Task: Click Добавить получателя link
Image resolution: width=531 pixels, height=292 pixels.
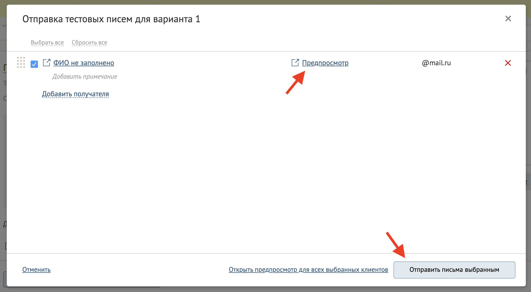Action: point(76,94)
